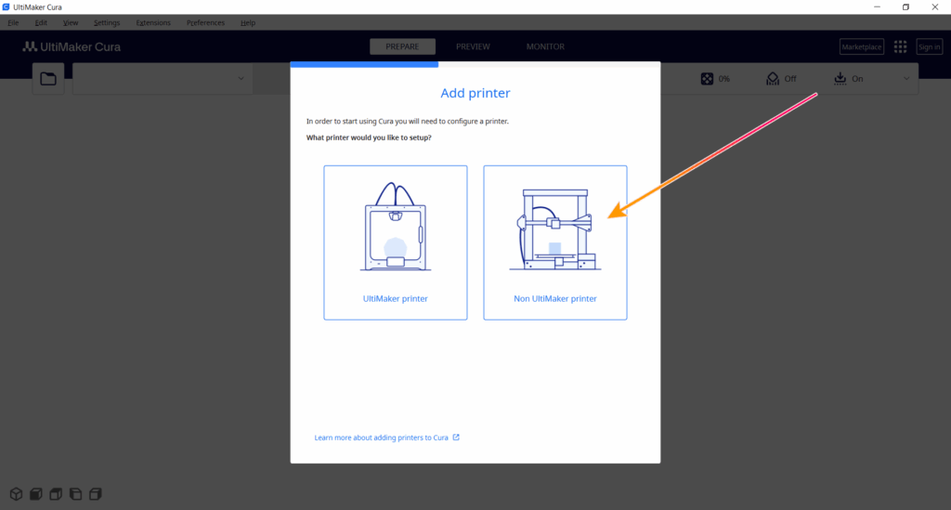Open the Marketplace button
Screen dimensions: 951x510
[x=861, y=46]
